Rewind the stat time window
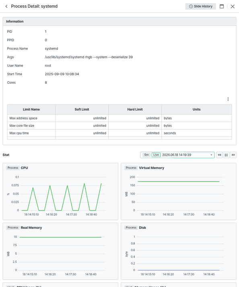This screenshot has height=287, width=239. coord(219,155)
